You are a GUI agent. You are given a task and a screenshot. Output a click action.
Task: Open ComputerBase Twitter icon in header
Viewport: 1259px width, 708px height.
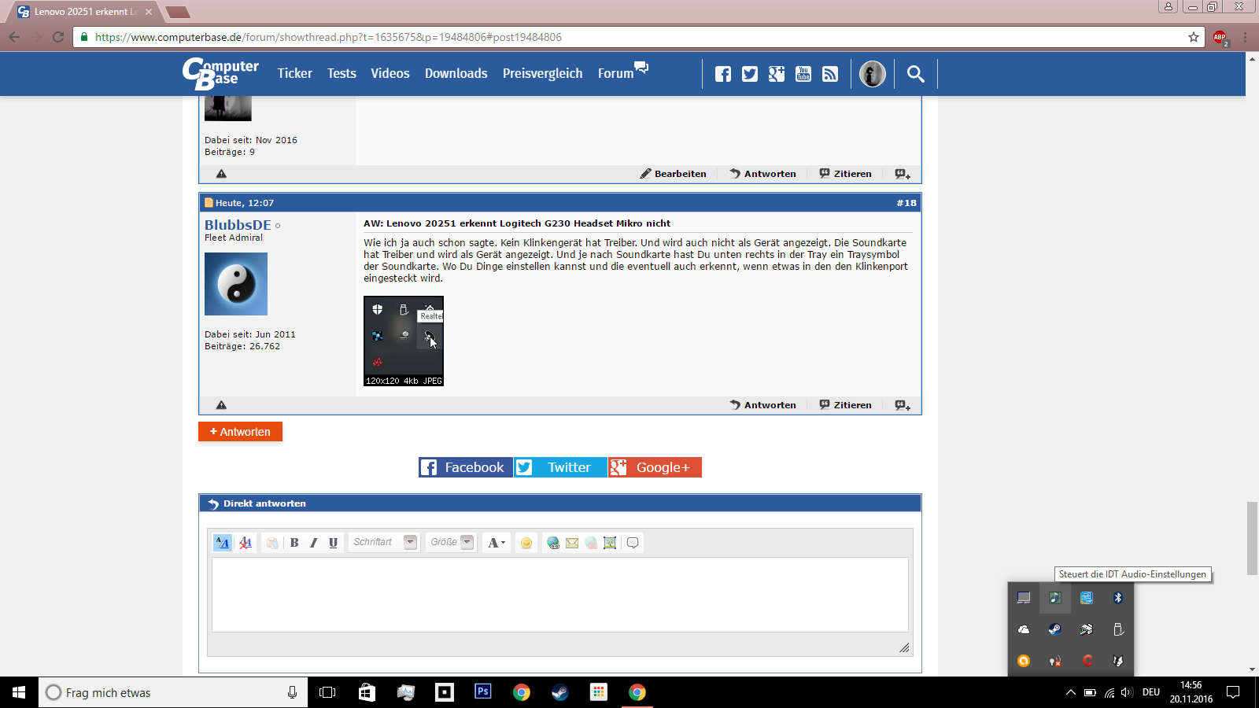(x=750, y=74)
